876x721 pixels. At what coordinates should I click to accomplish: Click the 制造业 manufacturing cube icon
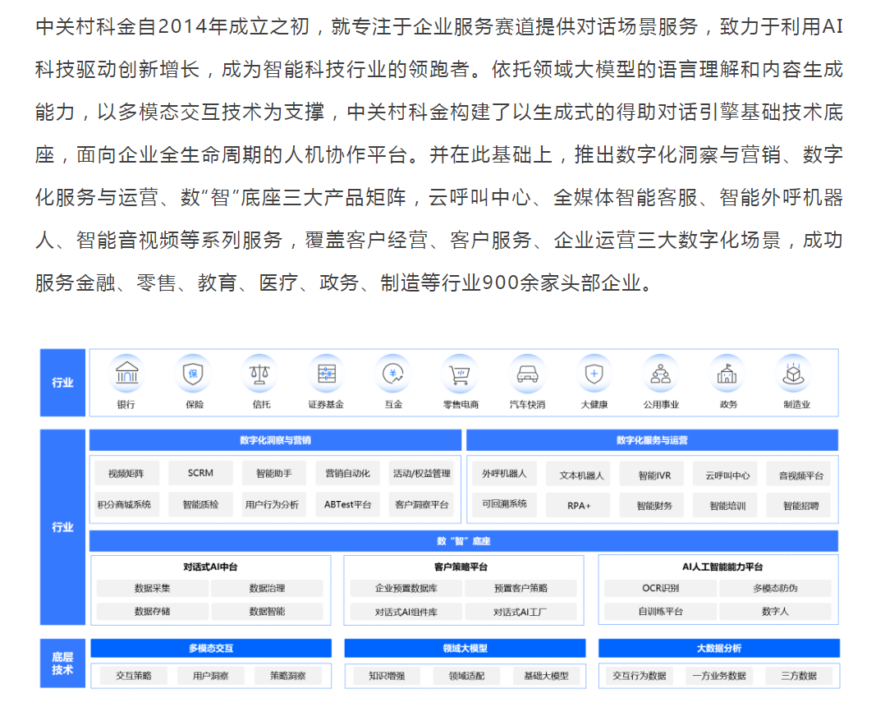point(795,374)
